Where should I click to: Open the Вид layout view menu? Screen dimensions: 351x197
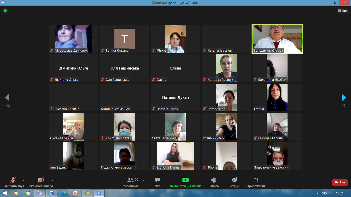click(x=343, y=11)
